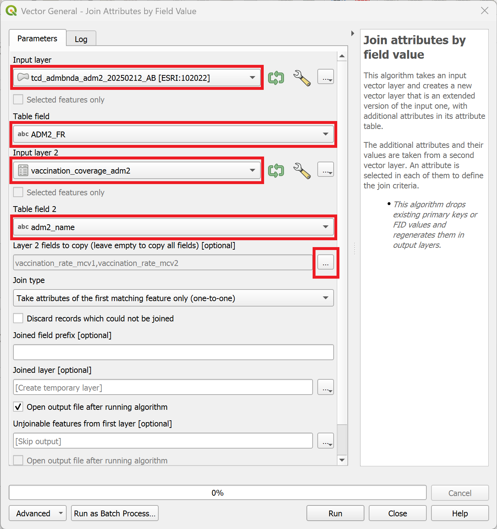The width and height of the screenshot is (497, 529).
Task: Open the field selector for Layer 2 fields
Action: (x=325, y=262)
